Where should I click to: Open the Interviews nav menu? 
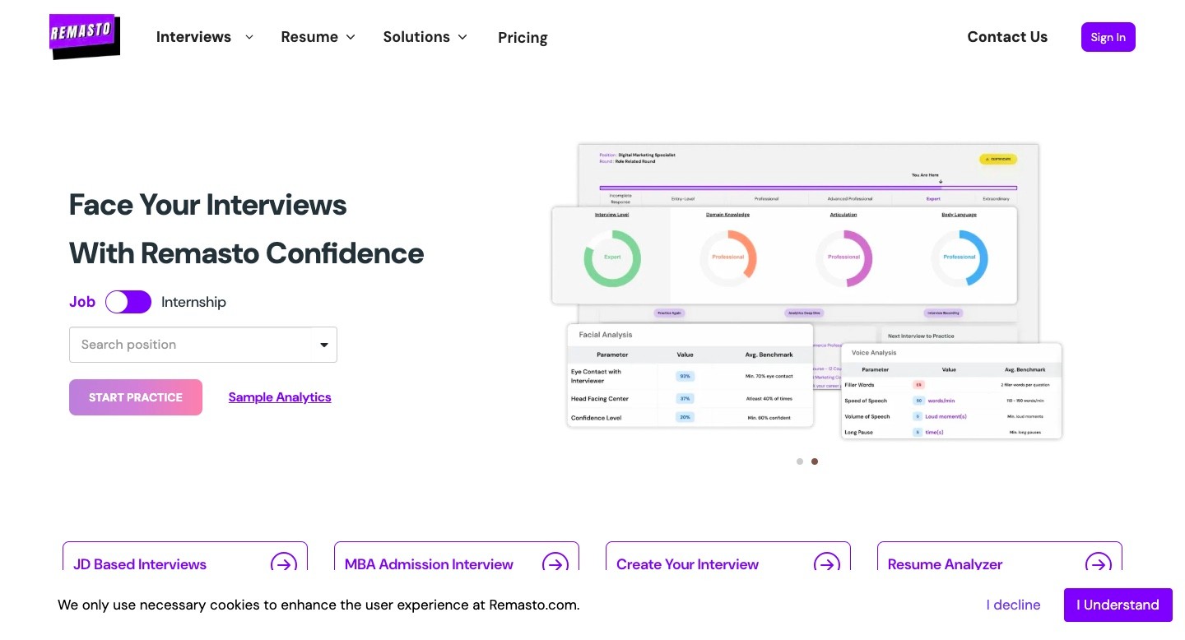tap(193, 37)
